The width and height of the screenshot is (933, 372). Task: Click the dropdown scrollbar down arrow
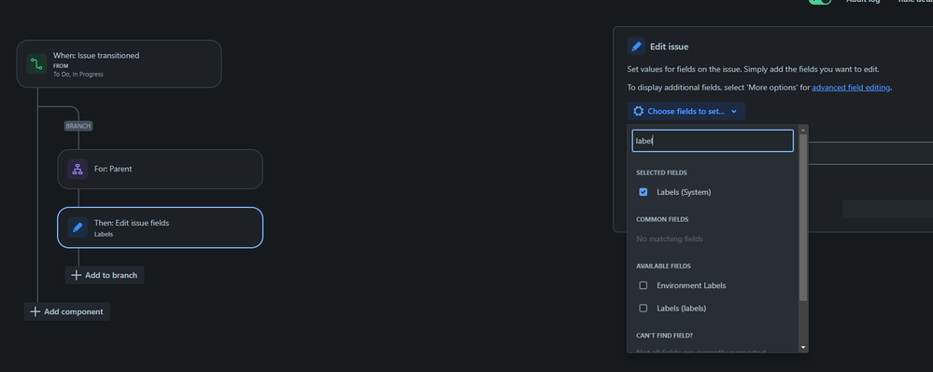coord(803,347)
